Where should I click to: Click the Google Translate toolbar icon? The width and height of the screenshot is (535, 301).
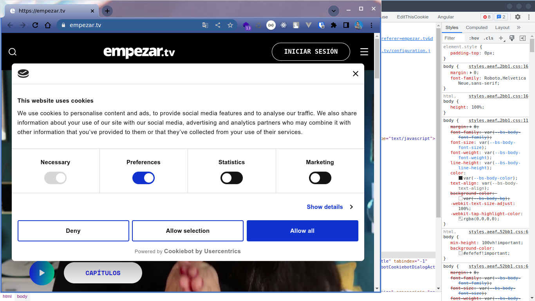(205, 25)
